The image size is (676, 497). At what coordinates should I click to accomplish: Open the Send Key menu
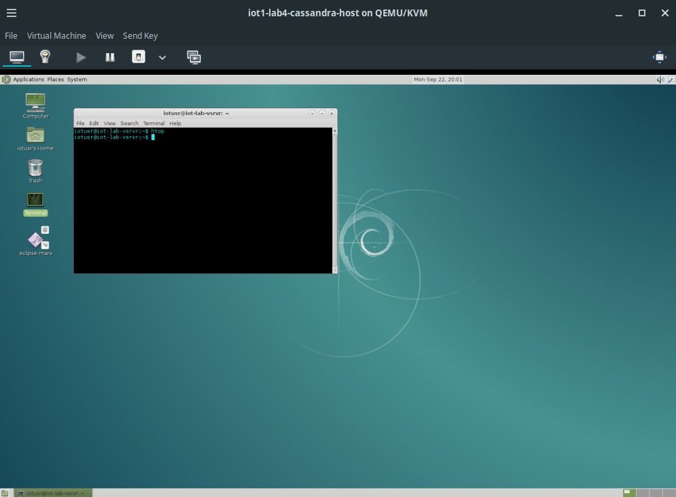click(x=140, y=35)
